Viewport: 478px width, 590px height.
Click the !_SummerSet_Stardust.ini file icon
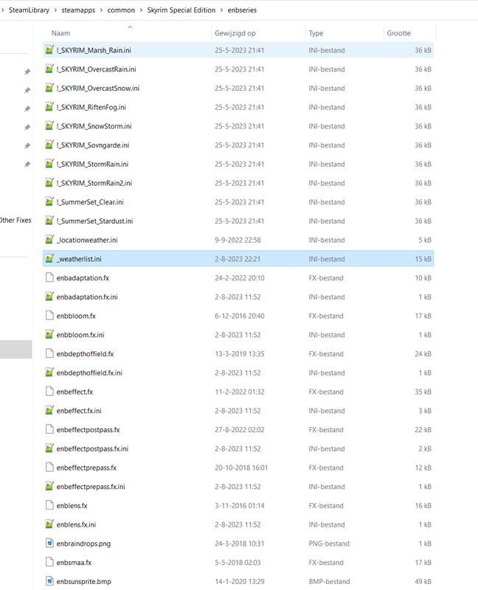49,221
